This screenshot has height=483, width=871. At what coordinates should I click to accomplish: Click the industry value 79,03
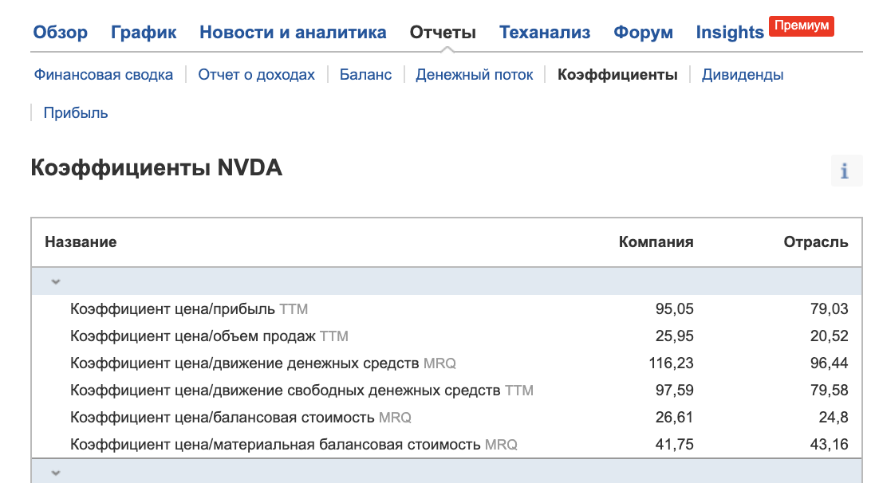(829, 309)
